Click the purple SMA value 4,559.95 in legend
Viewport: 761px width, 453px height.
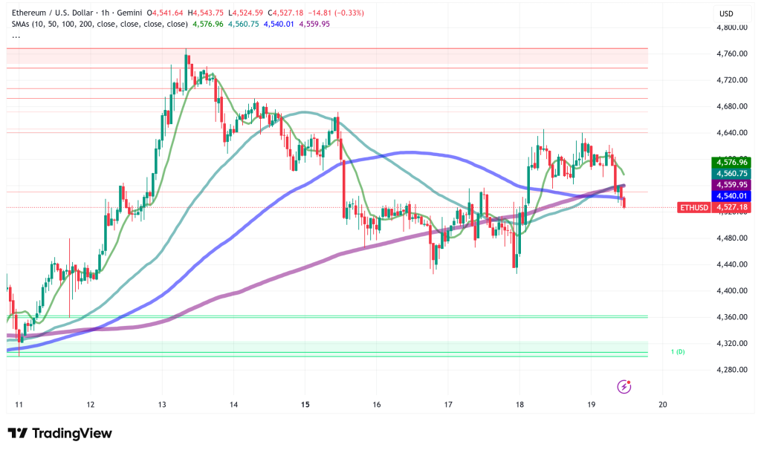click(314, 24)
